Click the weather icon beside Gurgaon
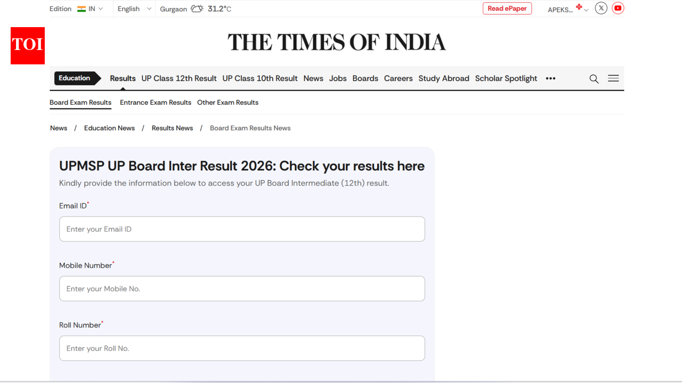This screenshot has width=682, height=383. 197,8
